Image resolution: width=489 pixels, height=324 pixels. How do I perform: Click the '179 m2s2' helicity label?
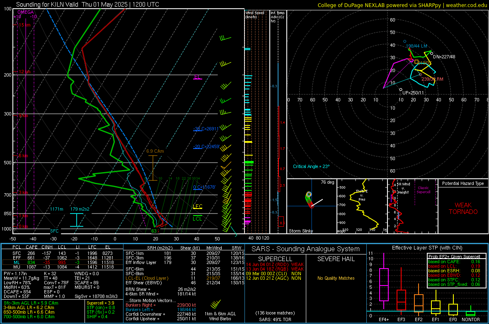pos(80,209)
